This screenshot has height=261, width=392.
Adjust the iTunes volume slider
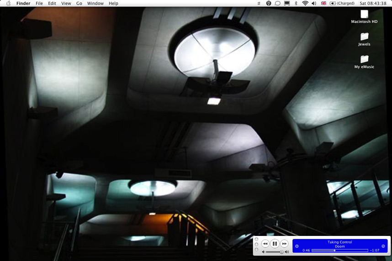coord(275,252)
